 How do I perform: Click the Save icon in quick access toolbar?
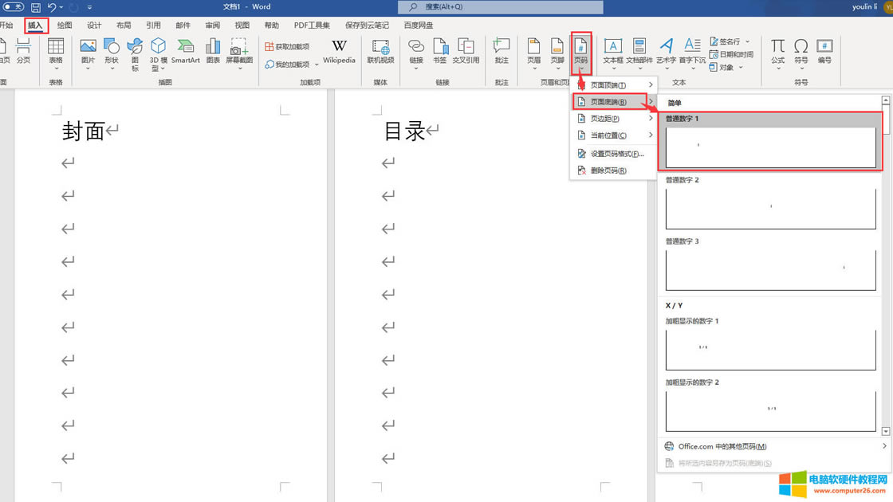tap(36, 7)
